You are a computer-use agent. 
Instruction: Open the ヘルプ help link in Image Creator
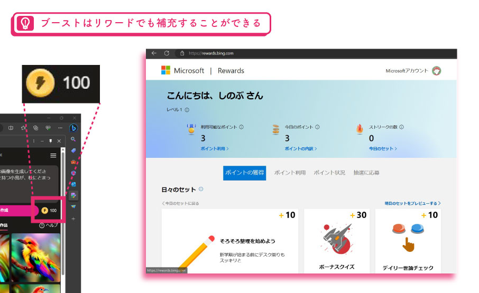pyautogui.click(x=49, y=225)
